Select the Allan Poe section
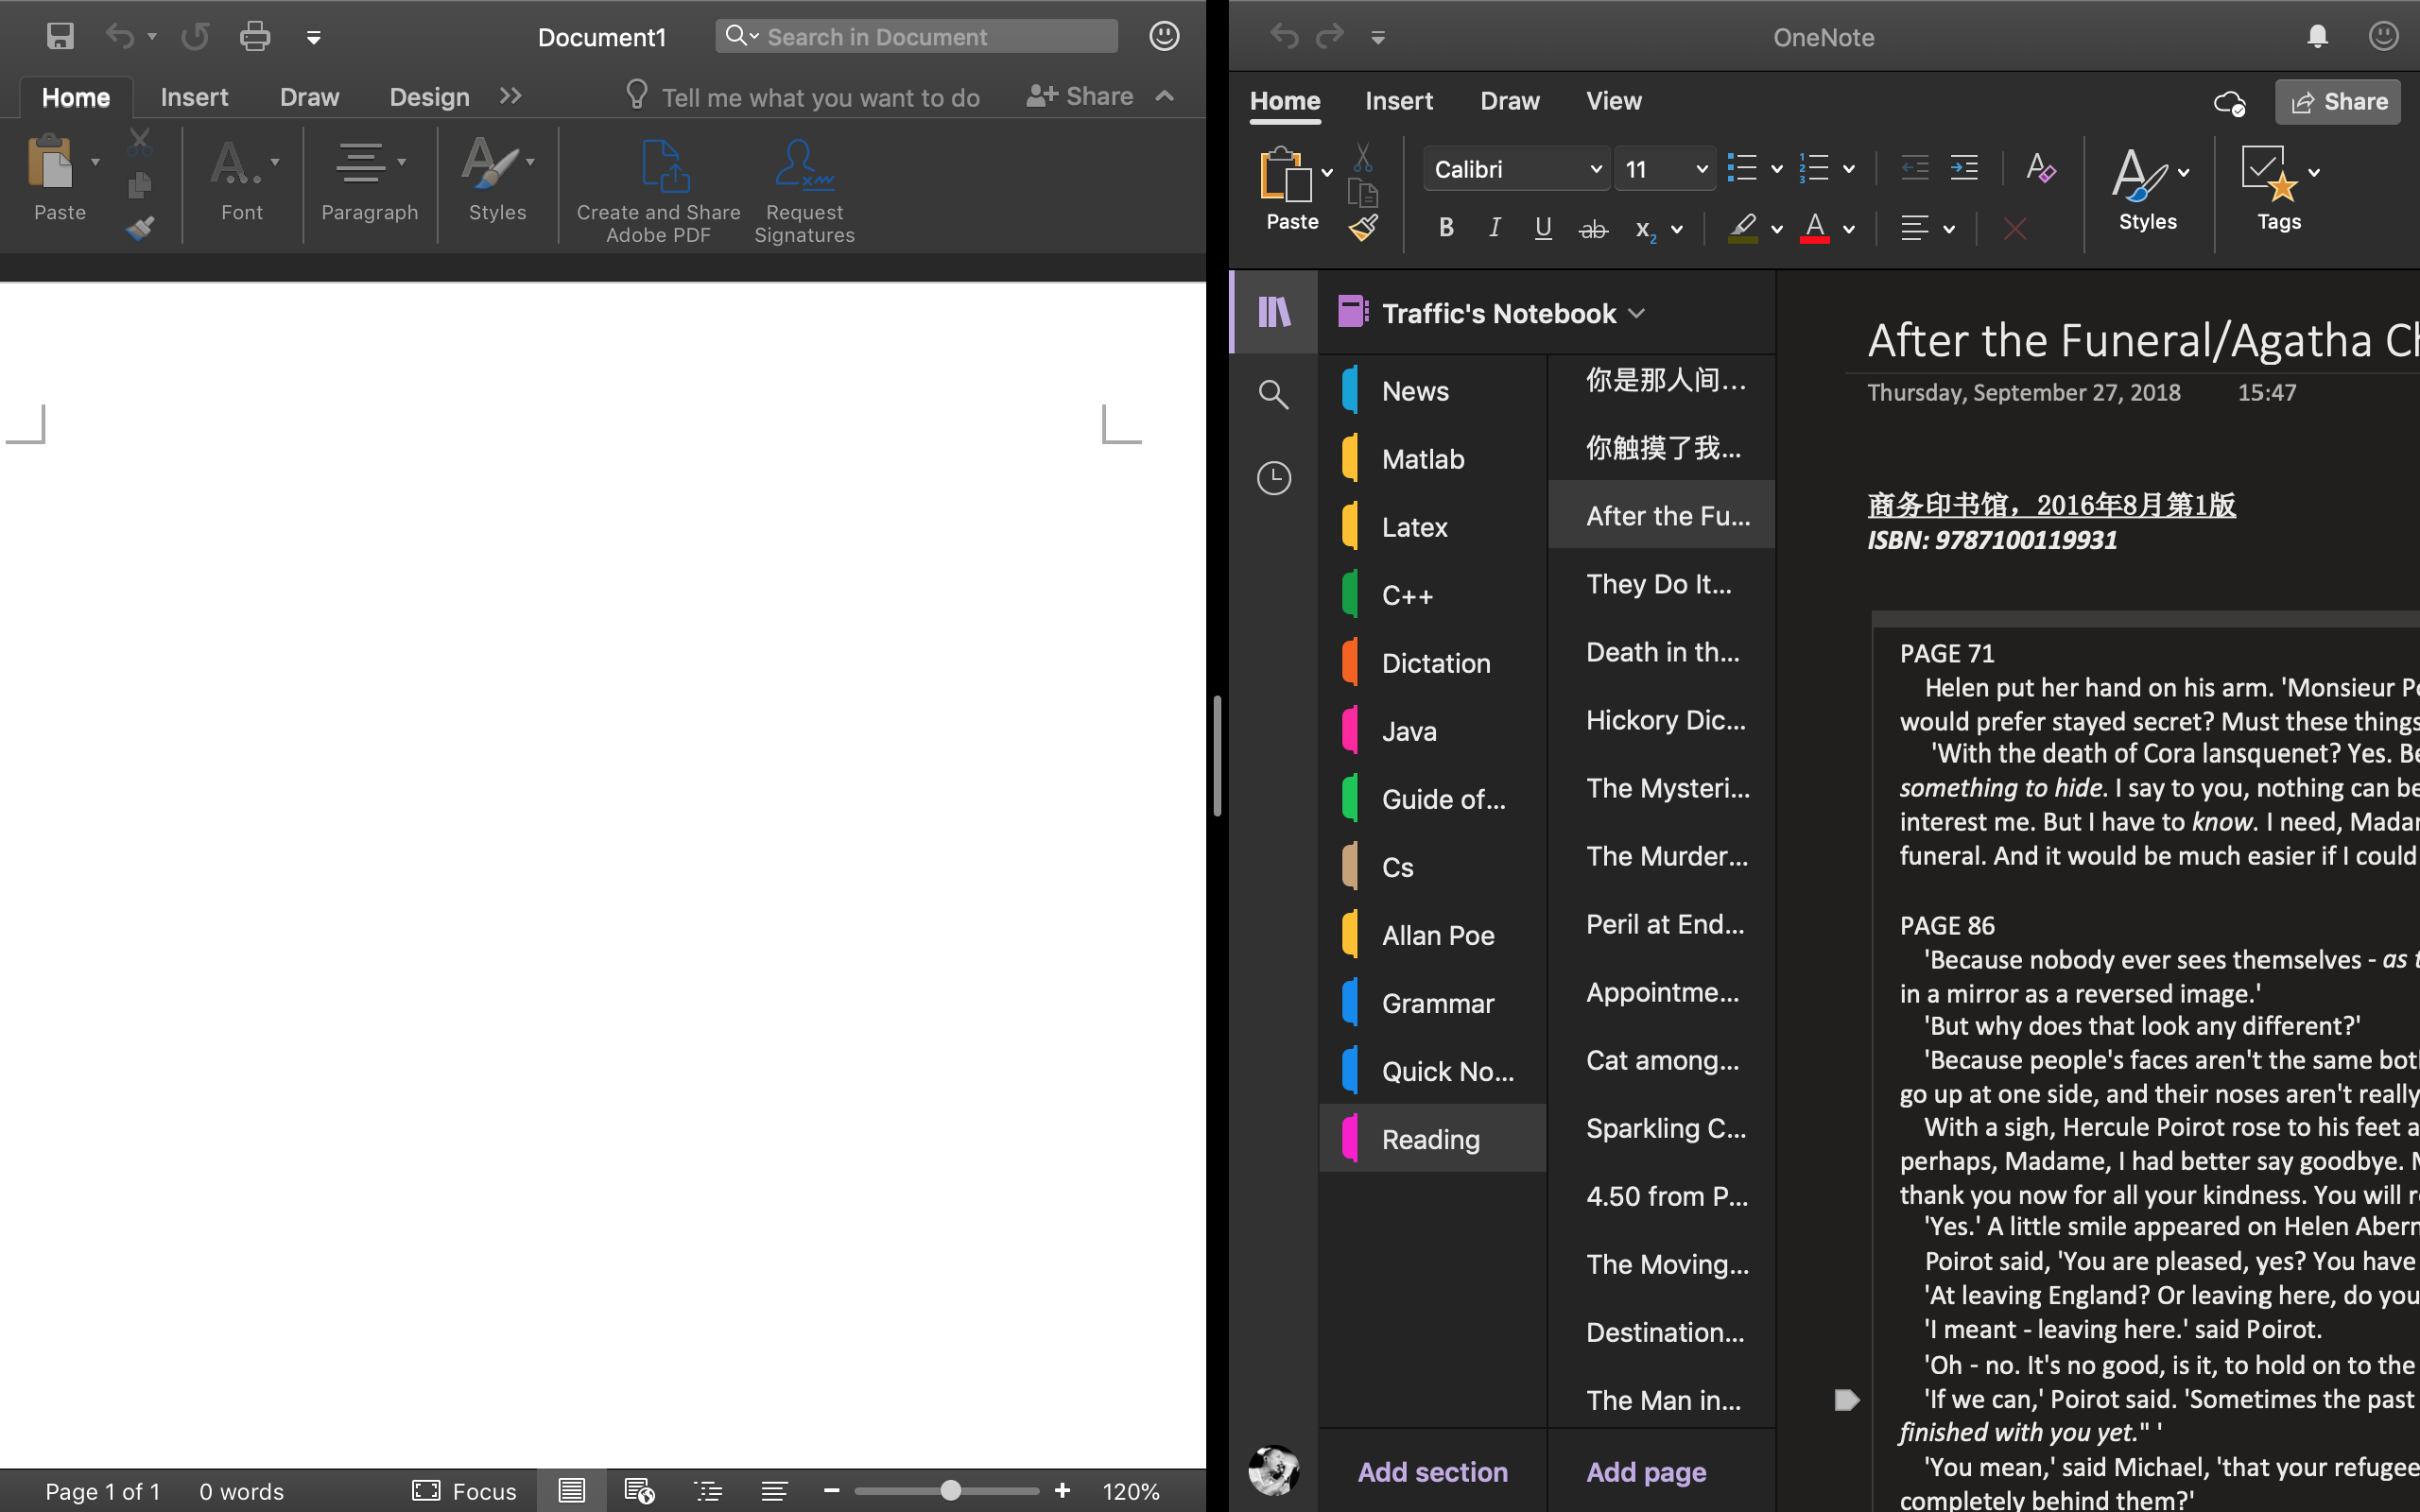Image resolution: width=2420 pixels, height=1512 pixels. [1432, 934]
